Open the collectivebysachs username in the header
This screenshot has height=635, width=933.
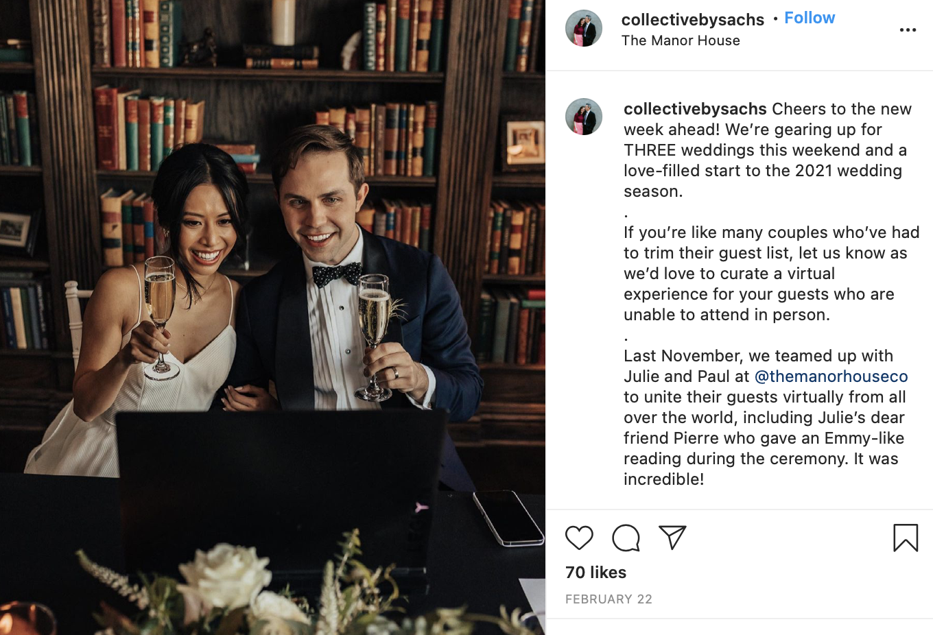(x=692, y=20)
